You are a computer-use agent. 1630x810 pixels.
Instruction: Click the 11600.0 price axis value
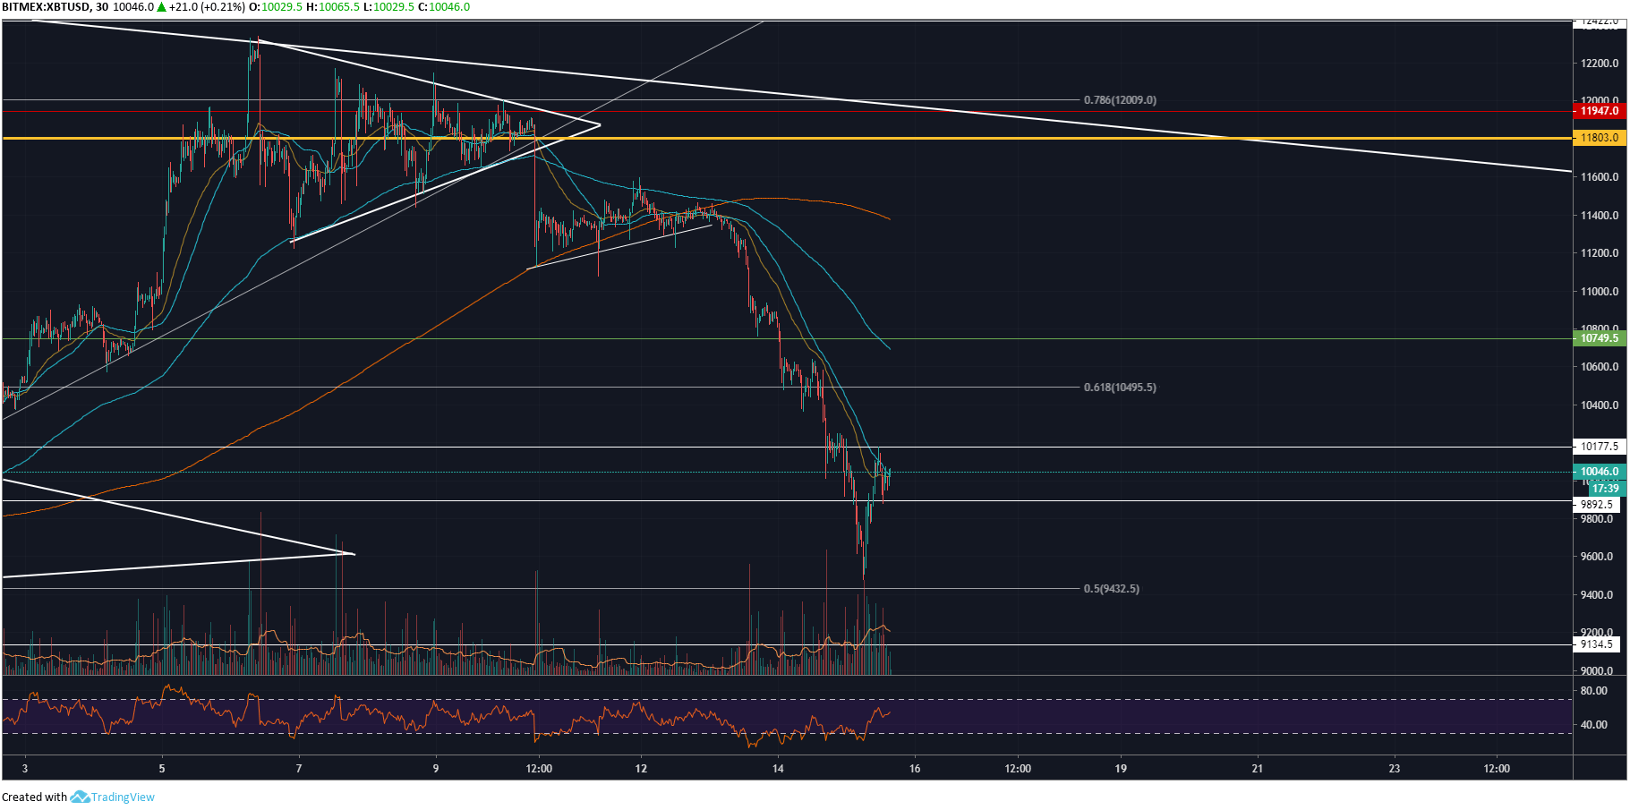point(1600,177)
